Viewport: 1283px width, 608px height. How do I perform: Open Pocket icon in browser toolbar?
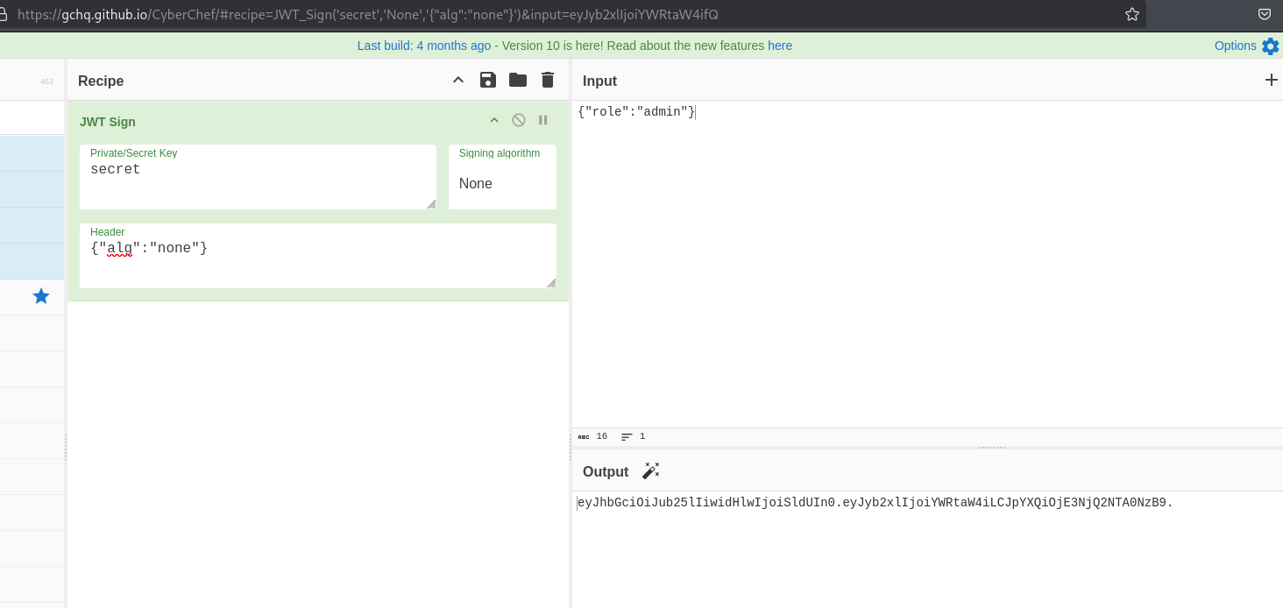(1265, 14)
